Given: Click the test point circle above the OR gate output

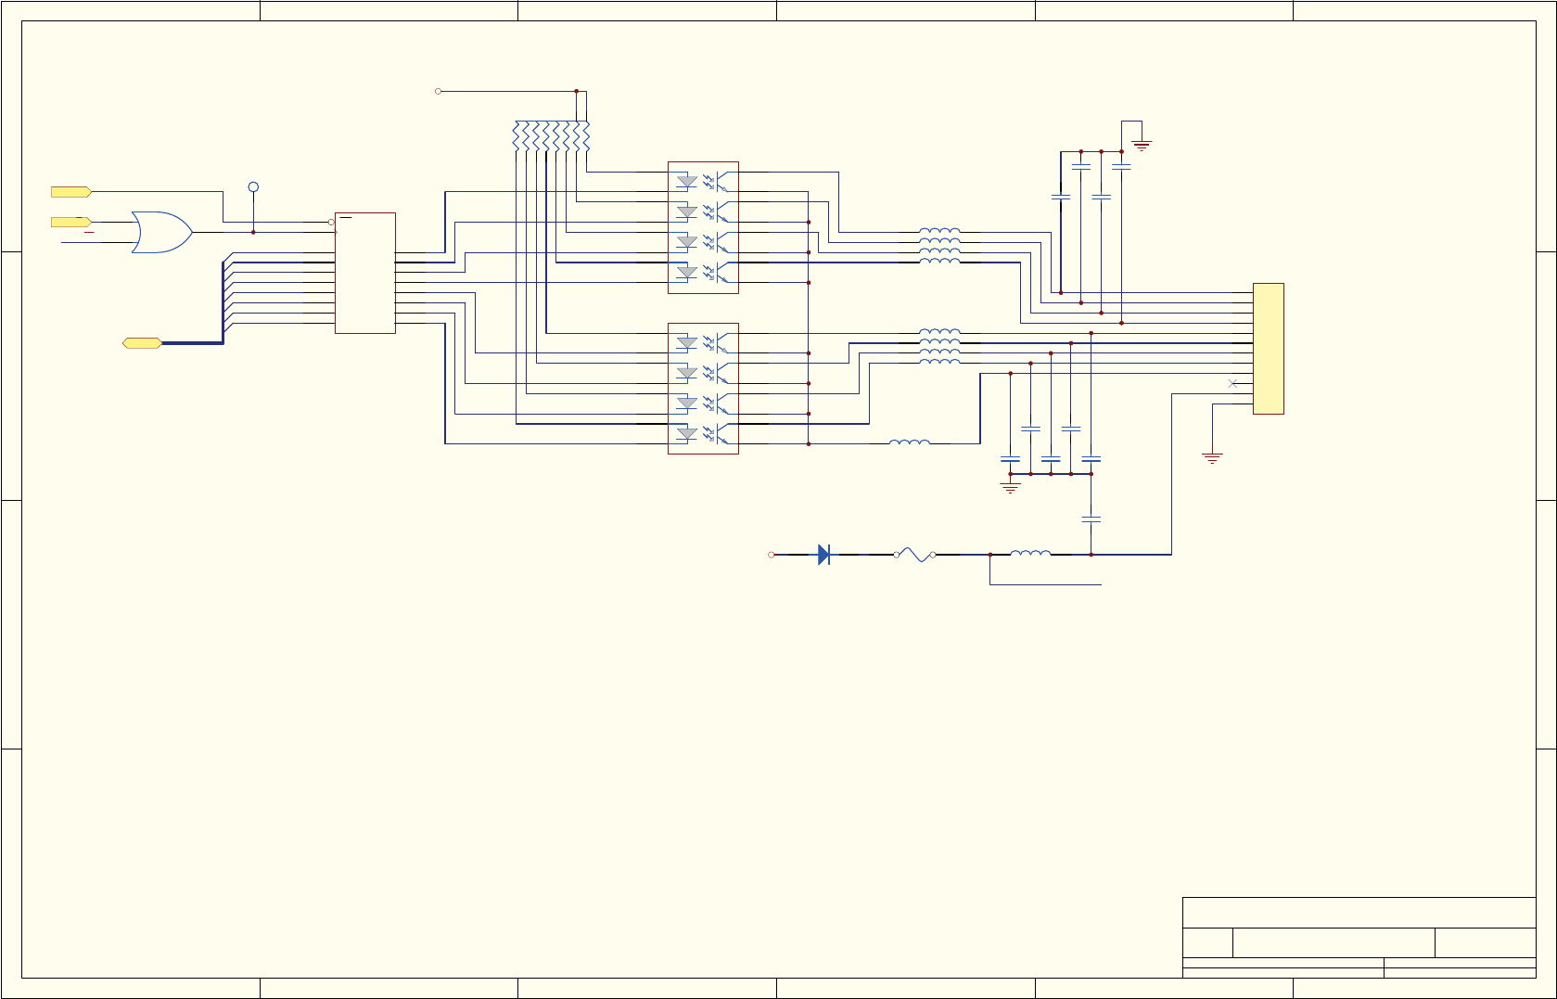Looking at the screenshot, I should pos(253,186).
